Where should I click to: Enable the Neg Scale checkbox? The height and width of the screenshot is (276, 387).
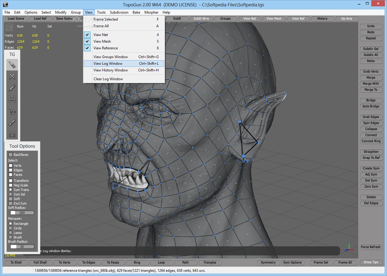[x=11, y=185]
